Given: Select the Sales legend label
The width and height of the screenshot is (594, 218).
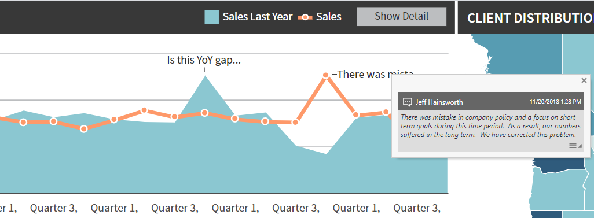Looking at the screenshot, I should click(329, 17).
